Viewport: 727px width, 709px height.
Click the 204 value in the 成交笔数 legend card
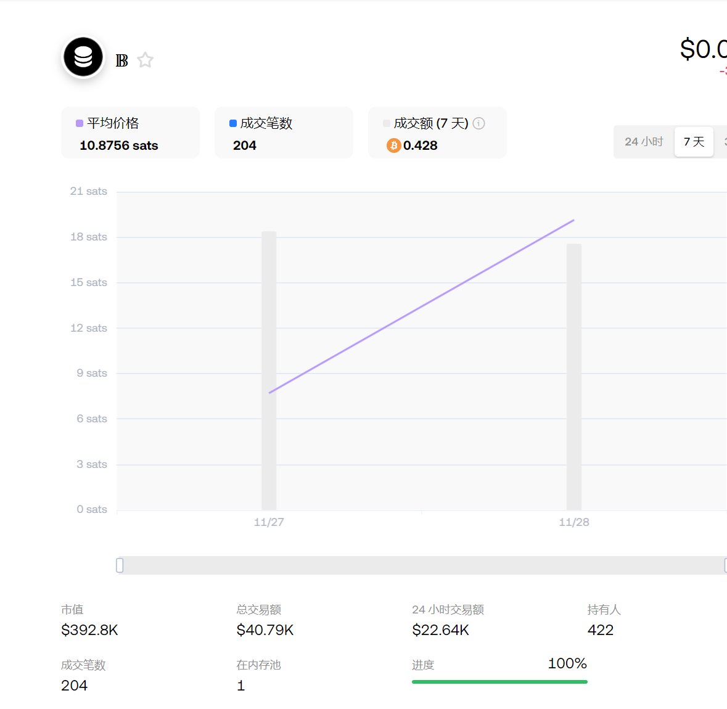(x=244, y=145)
